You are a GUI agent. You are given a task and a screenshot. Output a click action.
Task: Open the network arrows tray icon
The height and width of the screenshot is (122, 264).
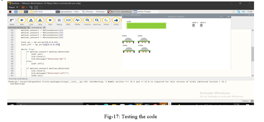tap(238, 12)
